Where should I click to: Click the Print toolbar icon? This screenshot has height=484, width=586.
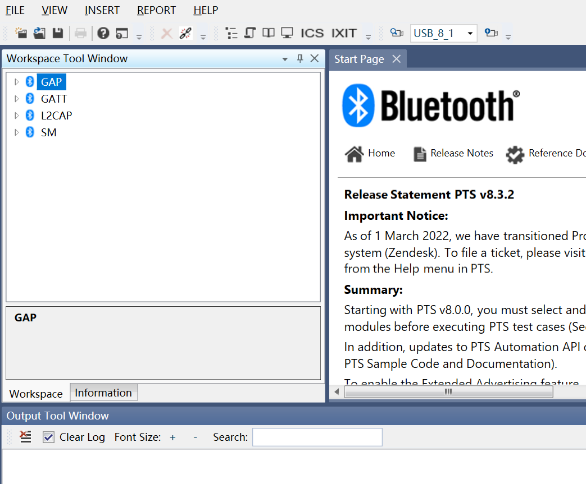pyautogui.click(x=80, y=33)
